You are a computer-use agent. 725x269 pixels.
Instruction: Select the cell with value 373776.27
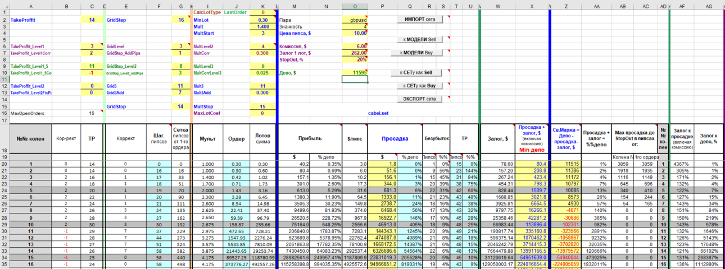pos(237,263)
